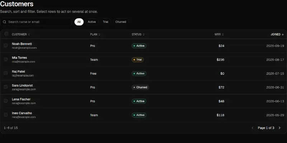Filter customers by Churned
Screen dimensions: 287x143
click(121, 22)
